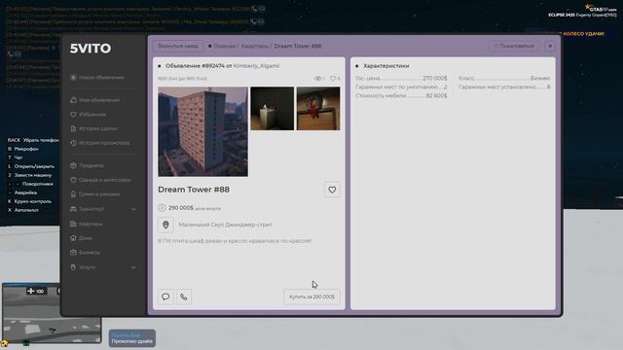
Task: Click the '82 600$' furniture cost value
Action: [x=437, y=95]
